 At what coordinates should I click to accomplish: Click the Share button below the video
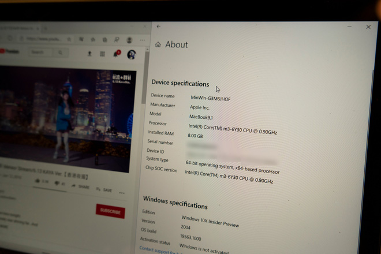click(x=80, y=186)
